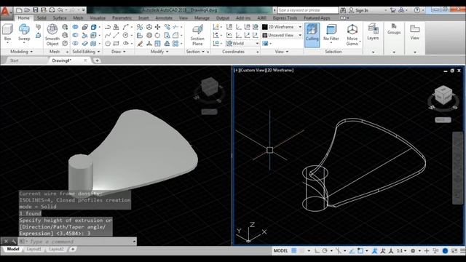Close the Drawing4 file tab
Image resolution: width=466 pixels, height=262 pixels.
(x=85, y=60)
